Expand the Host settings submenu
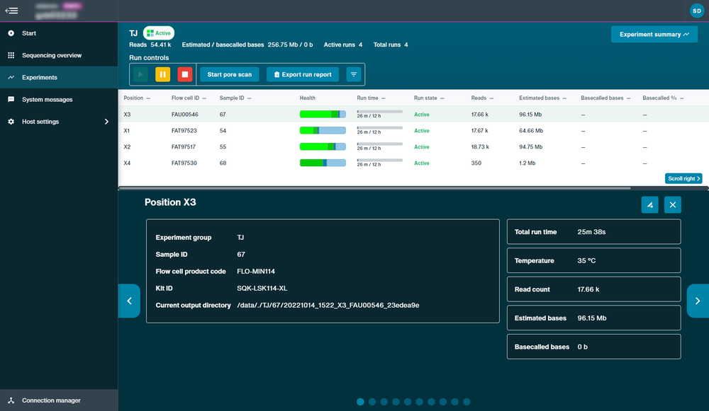The height and width of the screenshot is (411, 709). point(107,122)
